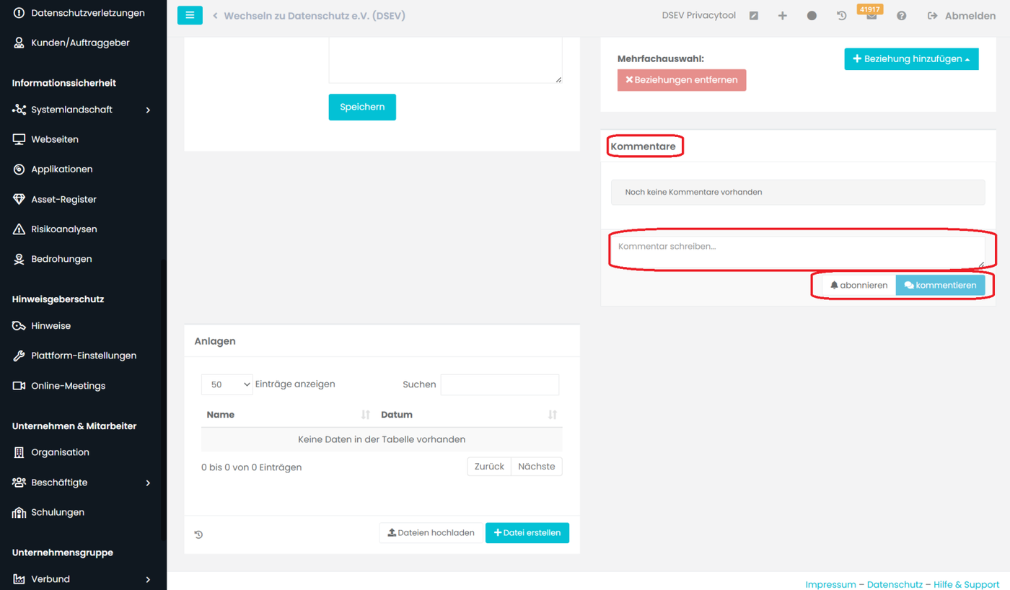1010x590 pixels.
Task: Click the Anlagen panel heading
Action: [x=215, y=341]
